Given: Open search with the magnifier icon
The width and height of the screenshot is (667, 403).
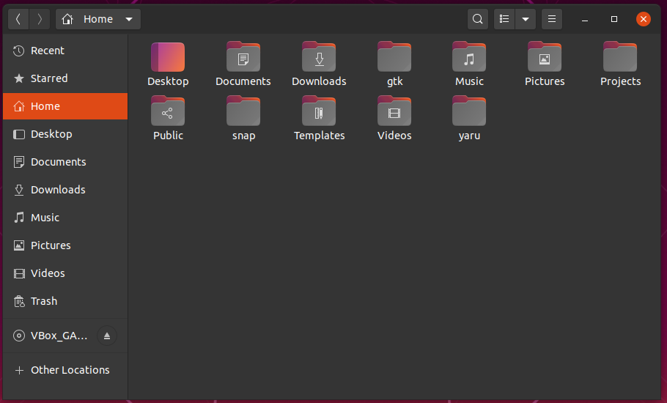Looking at the screenshot, I should click(478, 19).
